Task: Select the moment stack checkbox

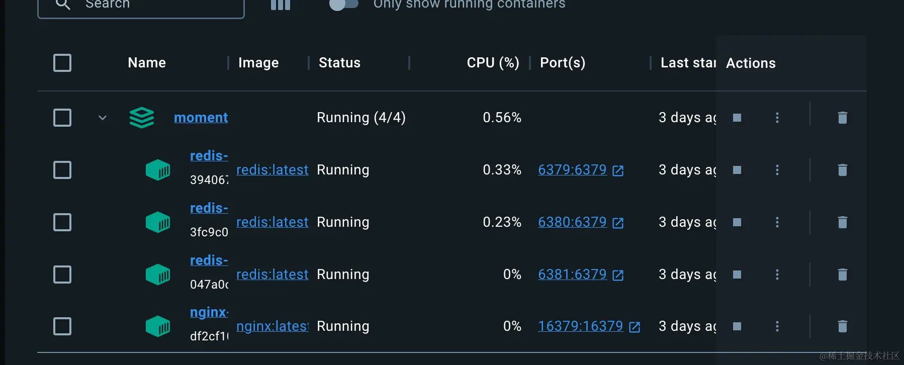Action: (62, 118)
